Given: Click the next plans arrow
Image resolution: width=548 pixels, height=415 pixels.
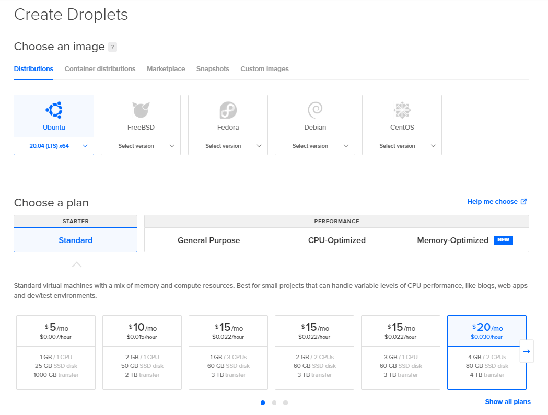Looking at the screenshot, I should point(527,352).
